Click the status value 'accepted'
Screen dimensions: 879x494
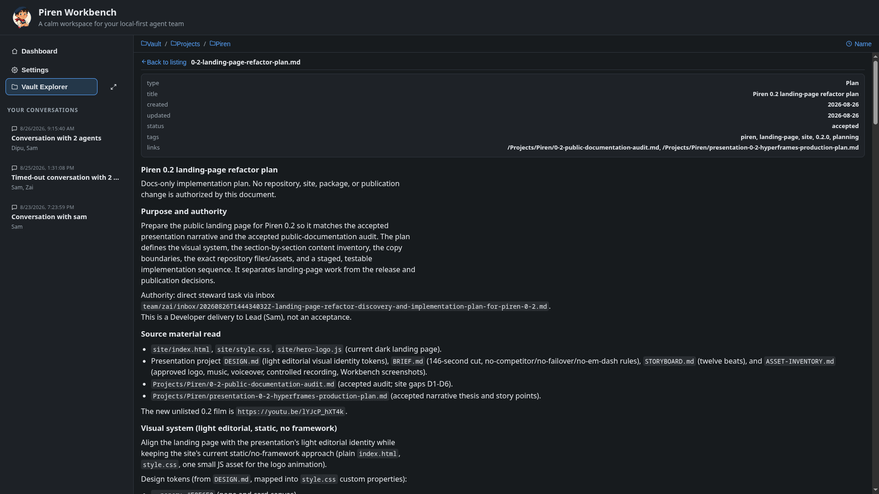click(845, 126)
